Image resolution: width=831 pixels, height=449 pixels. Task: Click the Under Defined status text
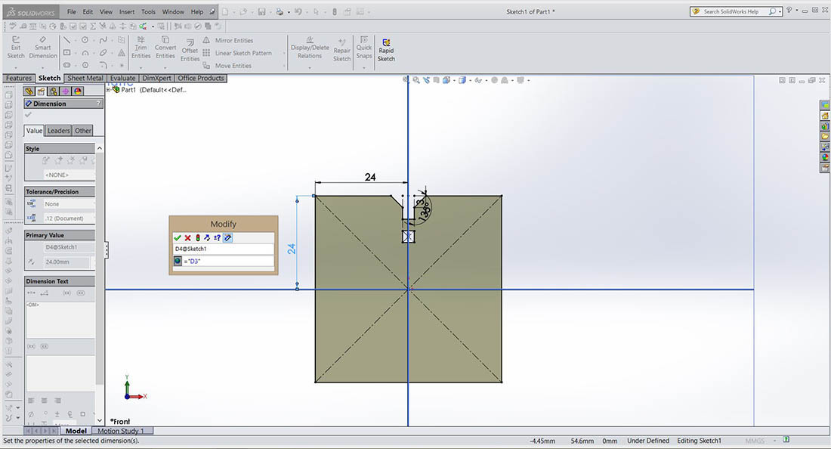[648, 441]
